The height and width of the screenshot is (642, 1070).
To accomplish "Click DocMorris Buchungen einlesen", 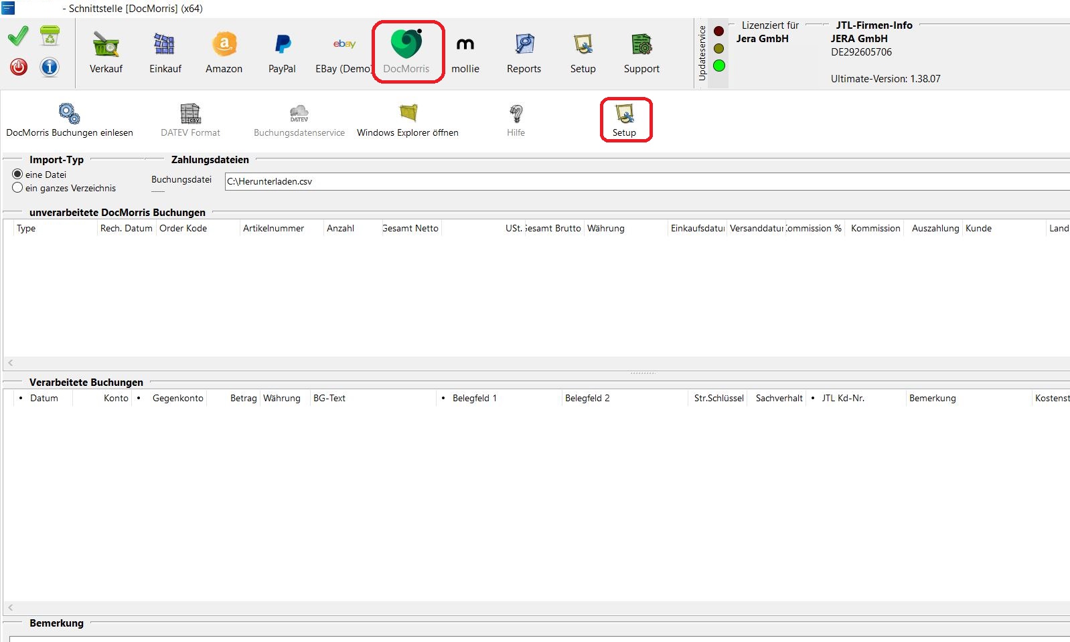I will (x=70, y=120).
